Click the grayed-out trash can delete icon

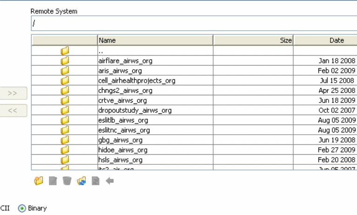[x=67, y=181]
